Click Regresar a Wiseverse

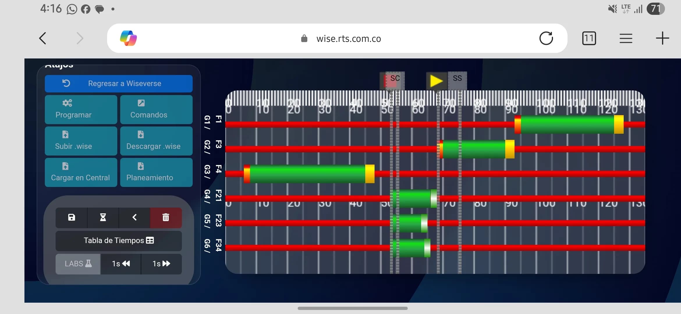[x=118, y=83]
